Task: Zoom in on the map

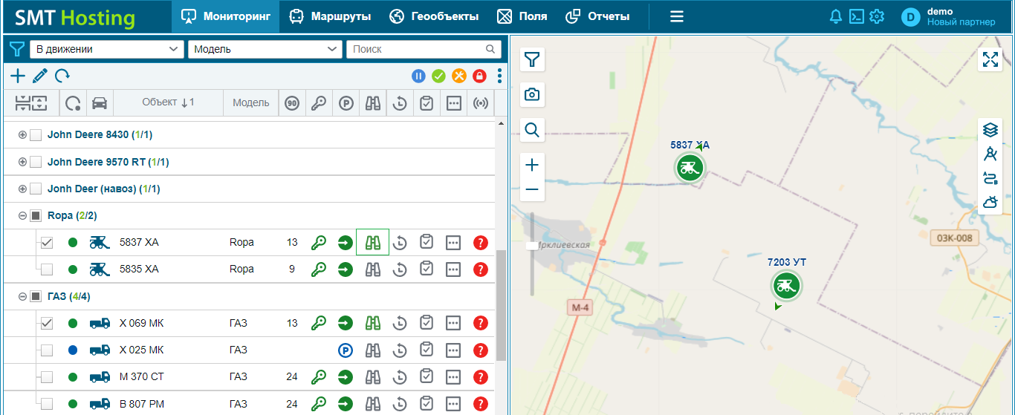Action: click(532, 164)
